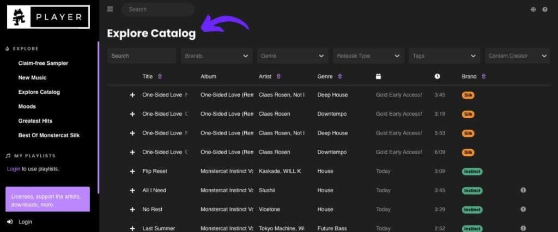Add Flip Reset with plus icon
The width and height of the screenshot is (558, 232).
pos(132,171)
